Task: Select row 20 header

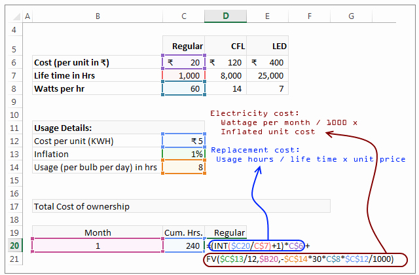Action: point(14,246)
